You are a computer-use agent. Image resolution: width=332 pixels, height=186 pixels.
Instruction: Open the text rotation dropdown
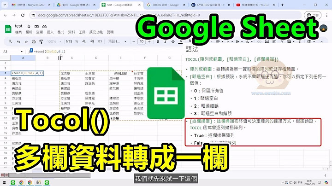(x=249, y=41)
